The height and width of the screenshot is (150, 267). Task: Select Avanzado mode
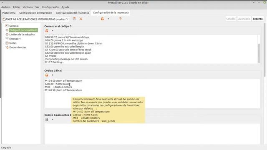pyautogui.click(x=244, y=19)
